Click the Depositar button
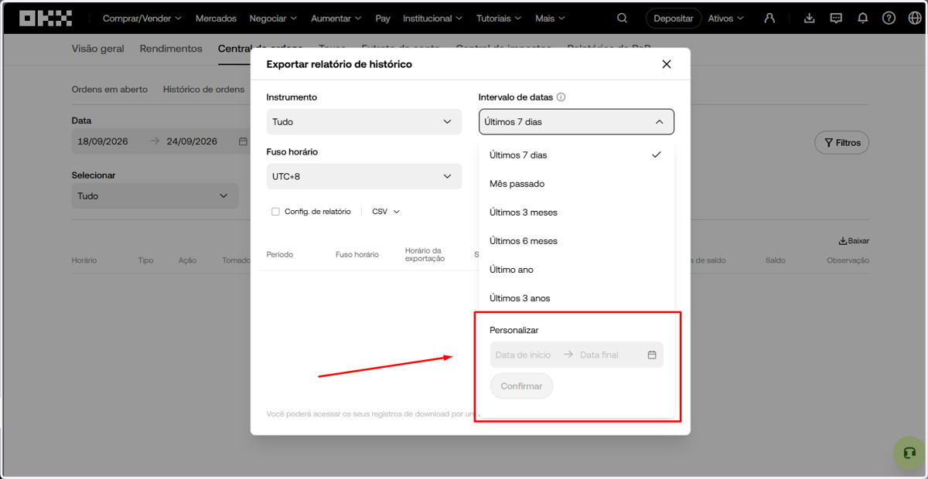928x479 pixels. click(674, 19)
